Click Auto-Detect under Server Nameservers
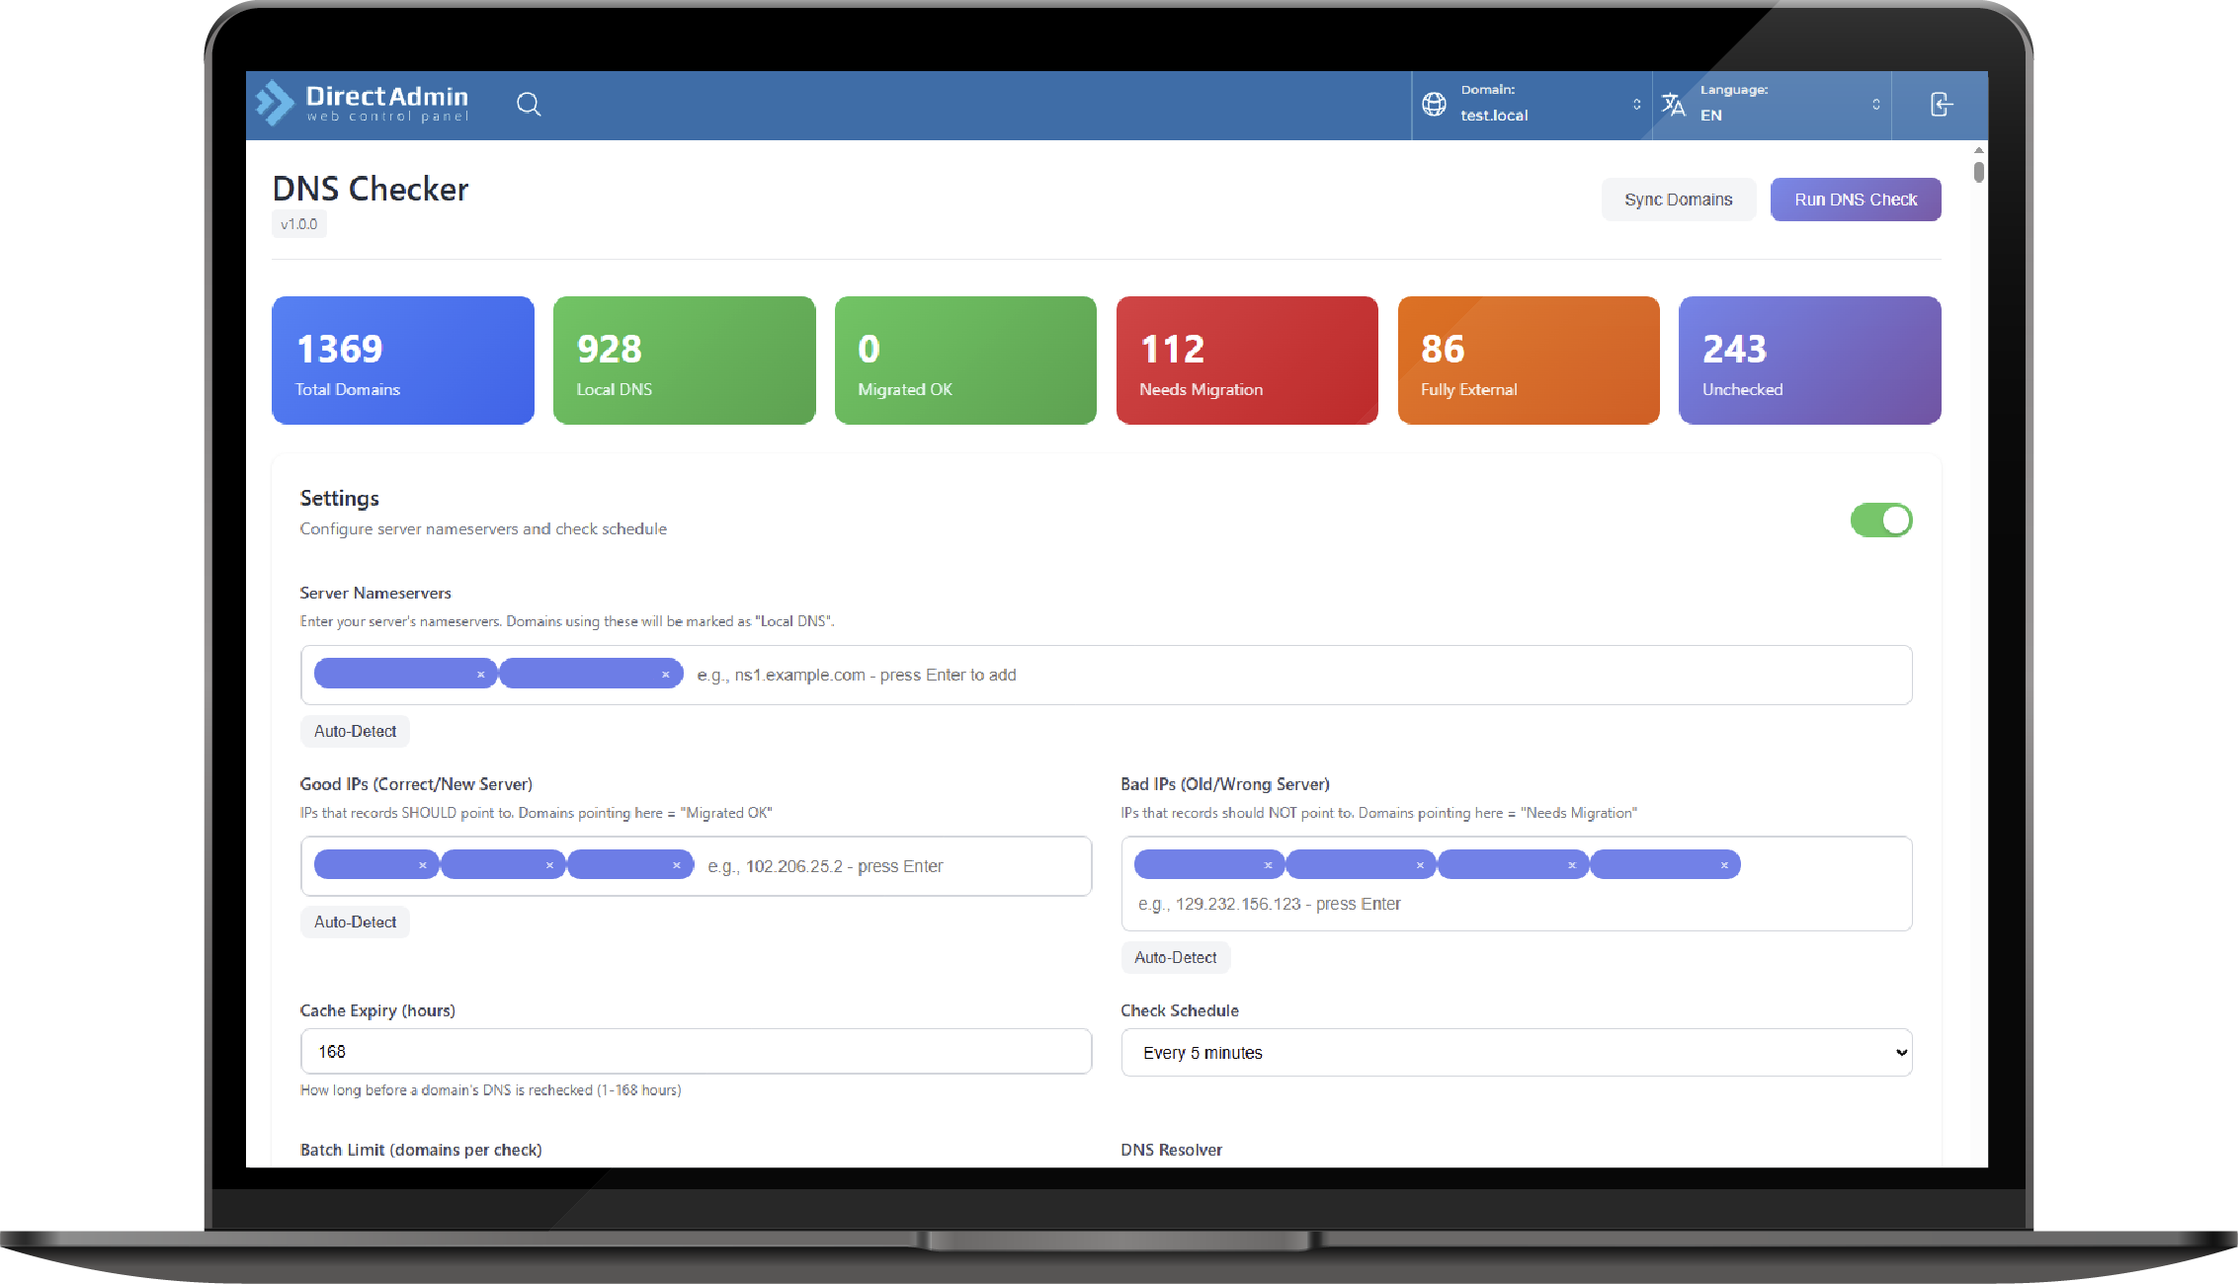2238x1284 pixels. (x=355, y=731)
